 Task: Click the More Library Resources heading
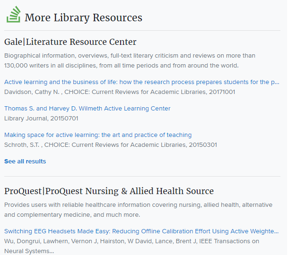click(x=83, y=18)
